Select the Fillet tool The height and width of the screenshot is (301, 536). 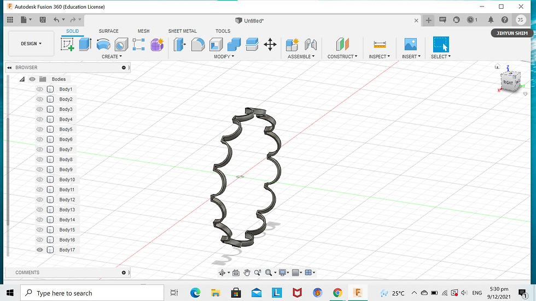[197, 44]
